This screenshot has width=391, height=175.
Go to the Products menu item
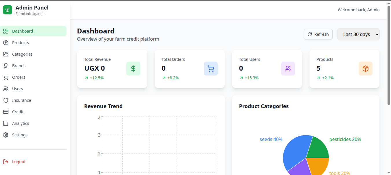(33, 43)
